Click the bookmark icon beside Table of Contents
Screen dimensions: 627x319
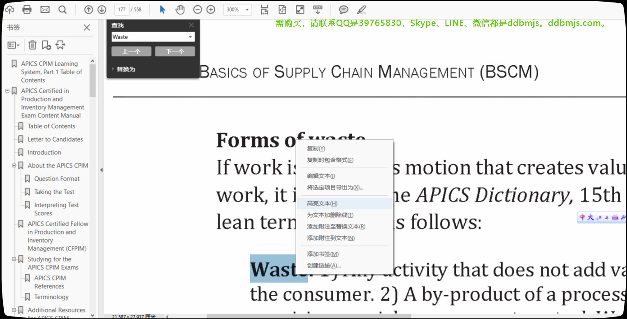[x=21, y=126]
